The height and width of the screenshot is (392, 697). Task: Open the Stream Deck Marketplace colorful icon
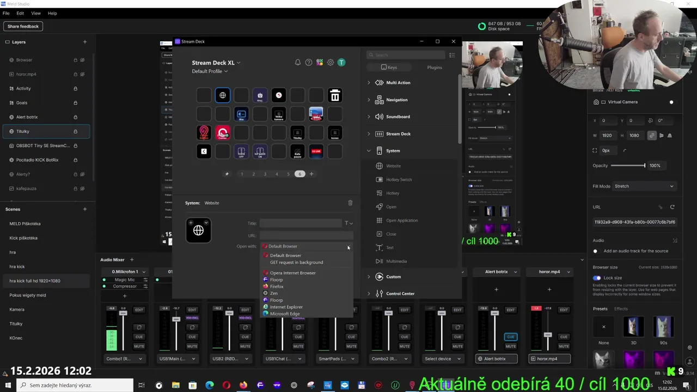click(x=320, y=63)
